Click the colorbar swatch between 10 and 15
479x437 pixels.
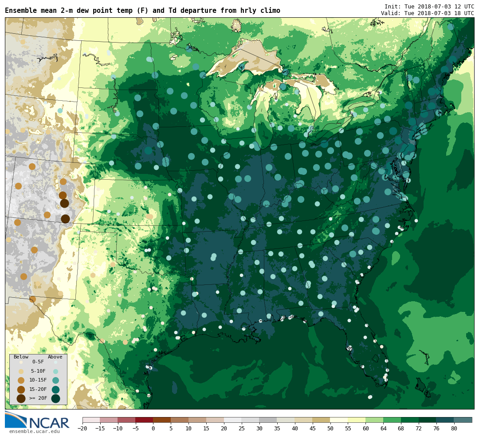point(197,420)
